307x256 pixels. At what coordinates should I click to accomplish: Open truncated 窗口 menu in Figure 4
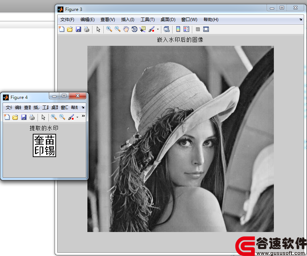tap(64, 107)
